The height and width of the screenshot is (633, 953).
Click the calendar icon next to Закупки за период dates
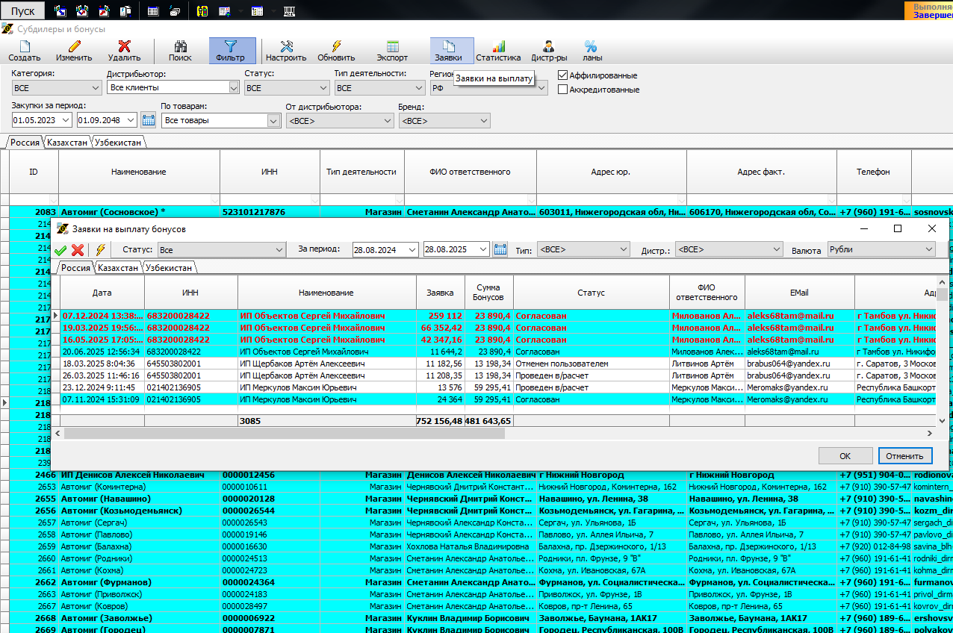(148, 120)
